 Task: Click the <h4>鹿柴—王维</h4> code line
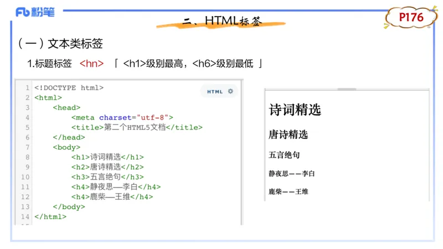[x=112, y=196]
